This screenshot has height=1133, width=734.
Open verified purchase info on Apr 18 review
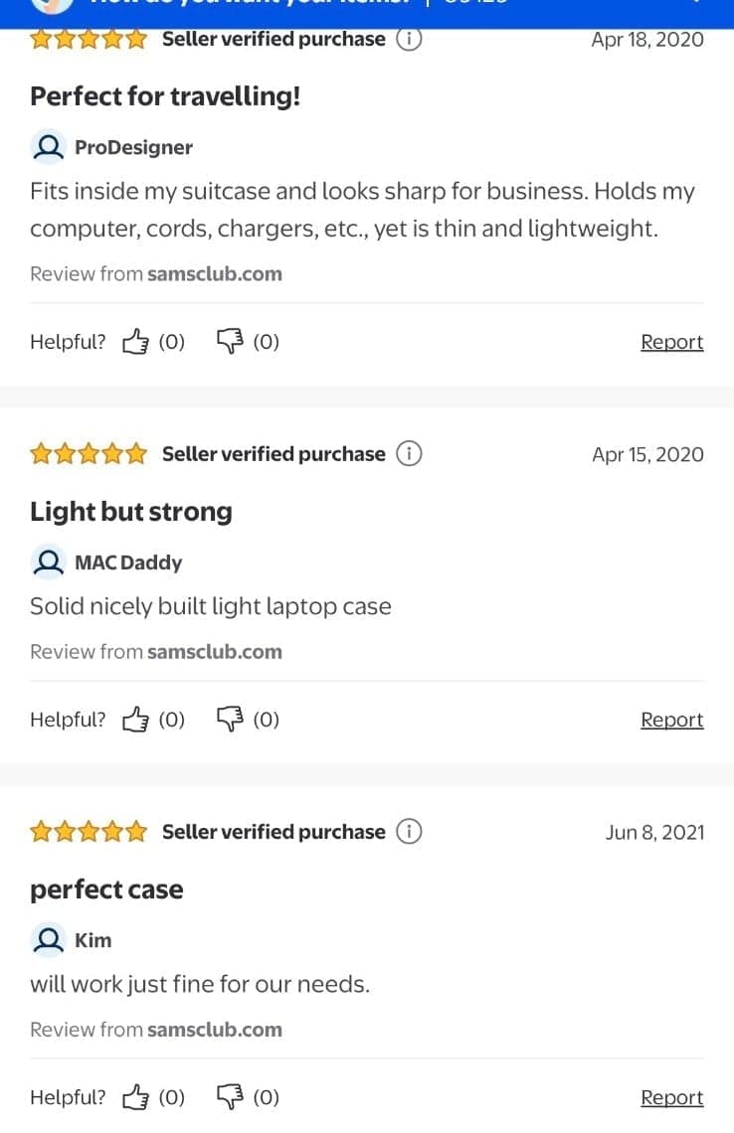click(x=409, y=40)
